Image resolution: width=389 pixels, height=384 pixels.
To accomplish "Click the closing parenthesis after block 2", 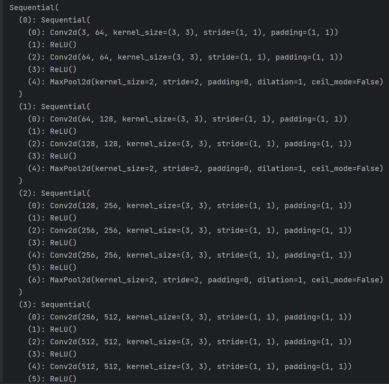I will pos(21,292).
